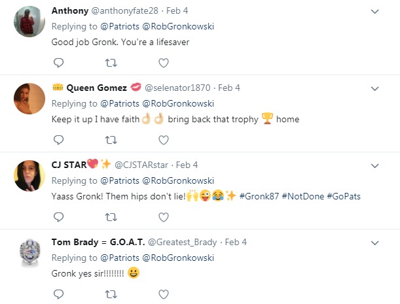Reply to Anthony's tweet
The width and height of the screenshot is (400, 304).
pos(58,63)
